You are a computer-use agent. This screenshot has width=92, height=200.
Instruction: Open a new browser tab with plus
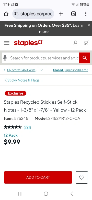pos(61,14)
